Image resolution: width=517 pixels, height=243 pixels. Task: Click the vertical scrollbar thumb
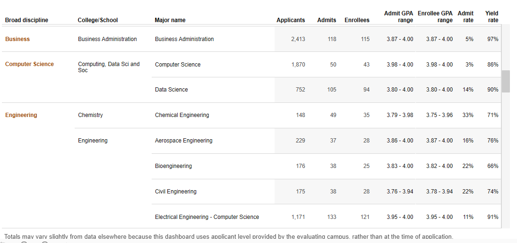[506, 81]
